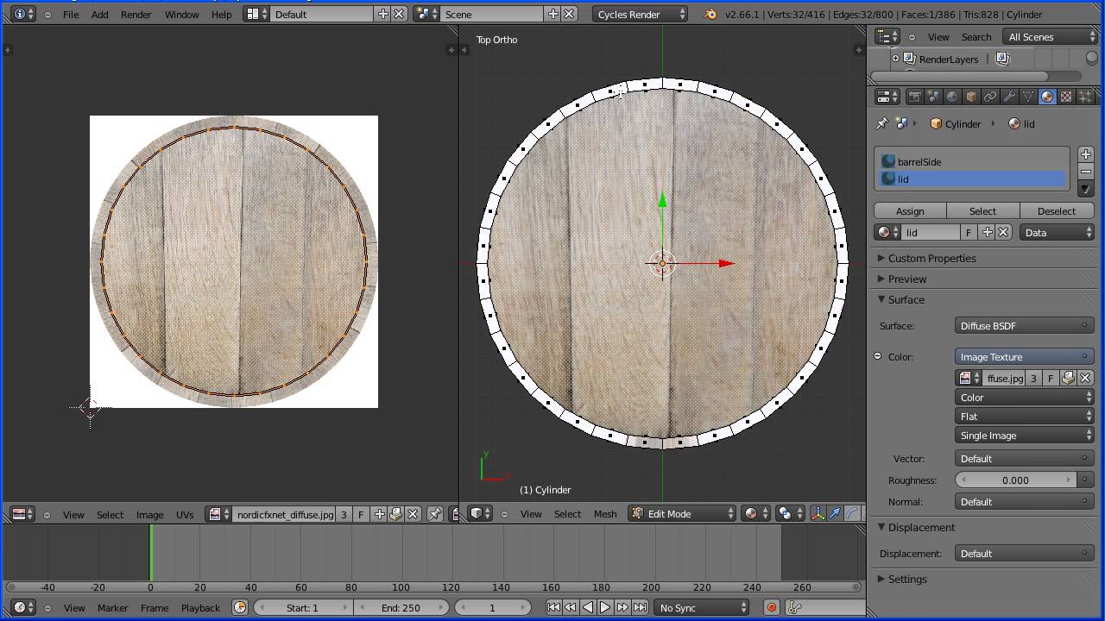Click the End: 250 frame field
This screenshot has height=621, width=1105.
pos(401,608)
